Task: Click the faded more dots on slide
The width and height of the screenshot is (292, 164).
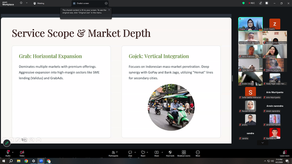Action: point(38,140)
